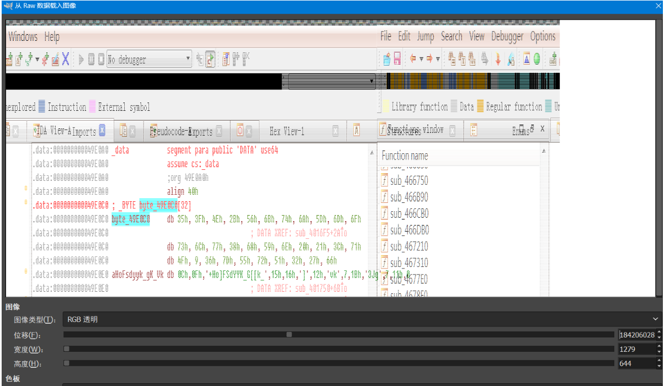
Task: Increase the 位移 offset with the up stepper
Action: click(x=659, y=333)
